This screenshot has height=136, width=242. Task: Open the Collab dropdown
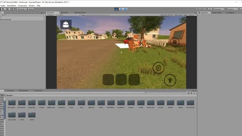(x=201, y=9)
